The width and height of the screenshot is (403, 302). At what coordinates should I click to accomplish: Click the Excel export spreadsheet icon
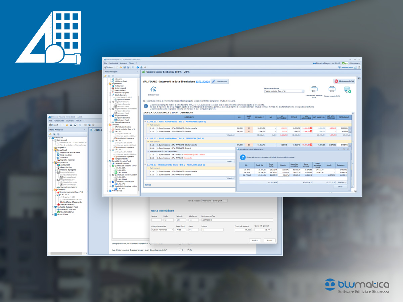point(348,90)
